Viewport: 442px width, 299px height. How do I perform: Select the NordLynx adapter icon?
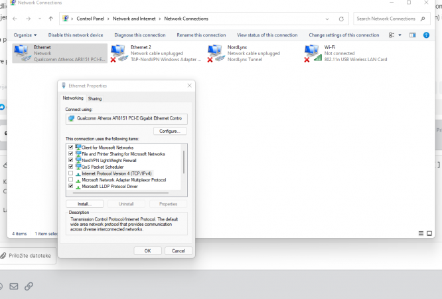tap(216, 52)
